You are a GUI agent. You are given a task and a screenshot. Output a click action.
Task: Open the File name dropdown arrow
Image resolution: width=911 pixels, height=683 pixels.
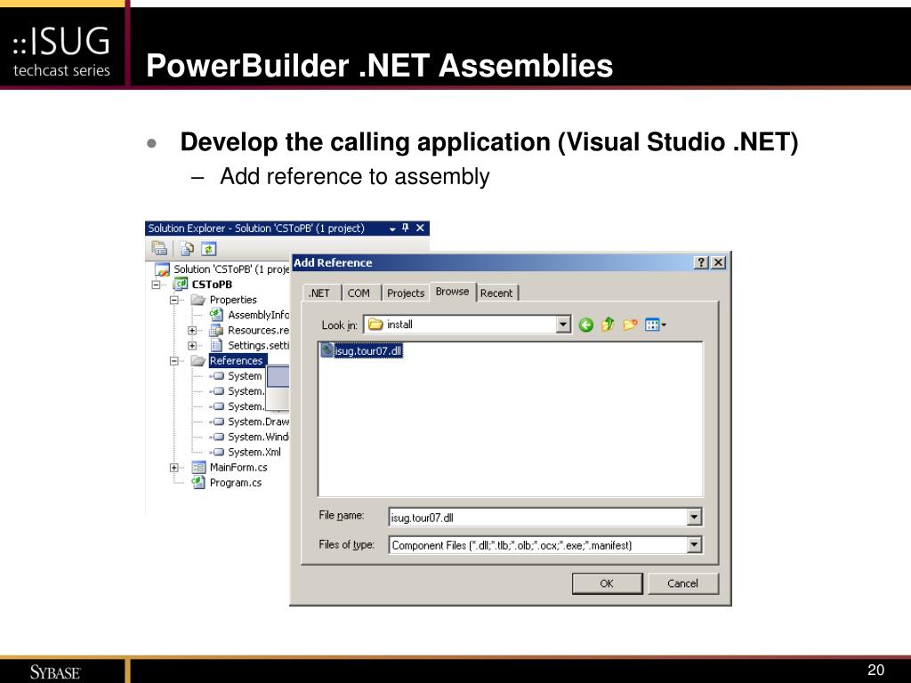click(694, 517)
